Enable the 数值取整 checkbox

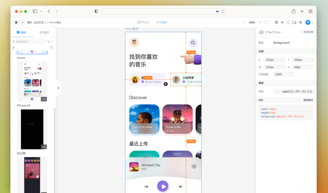point(301,32)
